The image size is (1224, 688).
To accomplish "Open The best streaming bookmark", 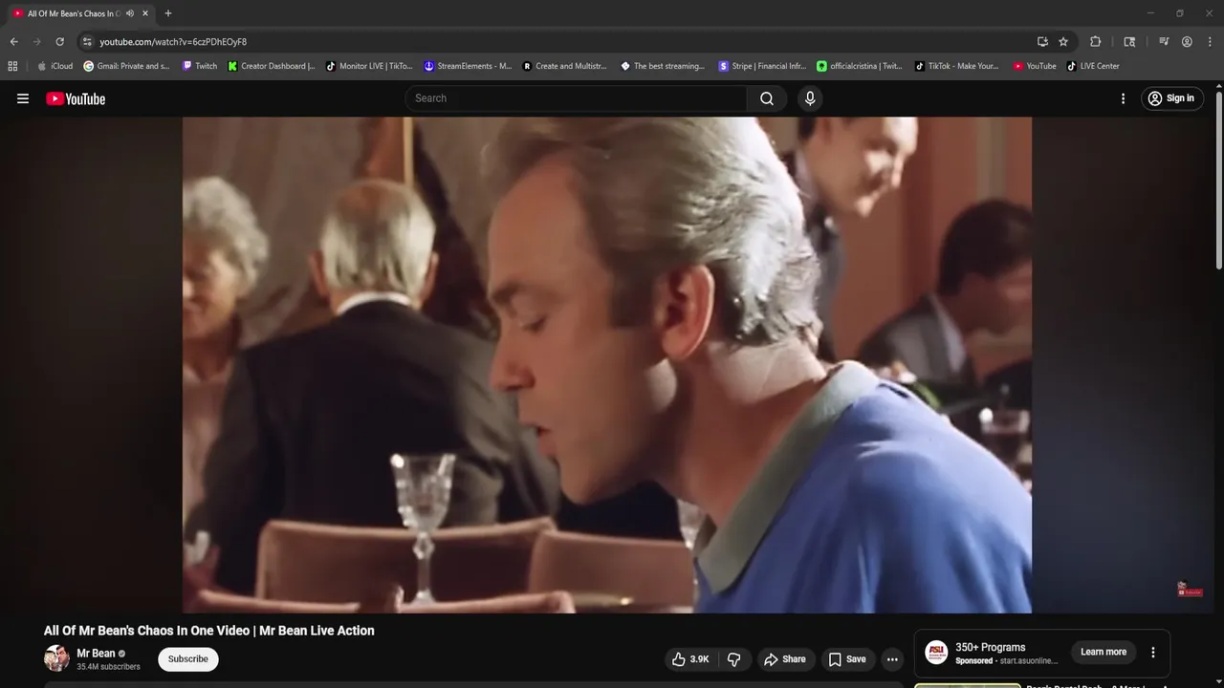I will point(663,66).
